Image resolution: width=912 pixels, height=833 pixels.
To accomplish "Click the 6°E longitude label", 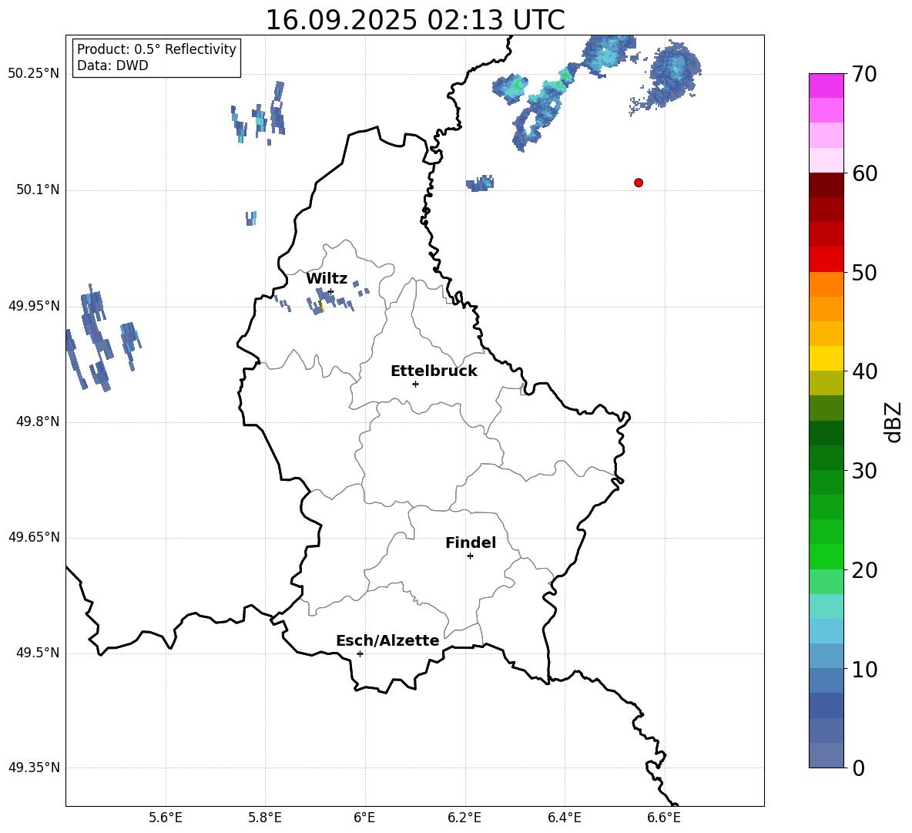I will point(364,818).
